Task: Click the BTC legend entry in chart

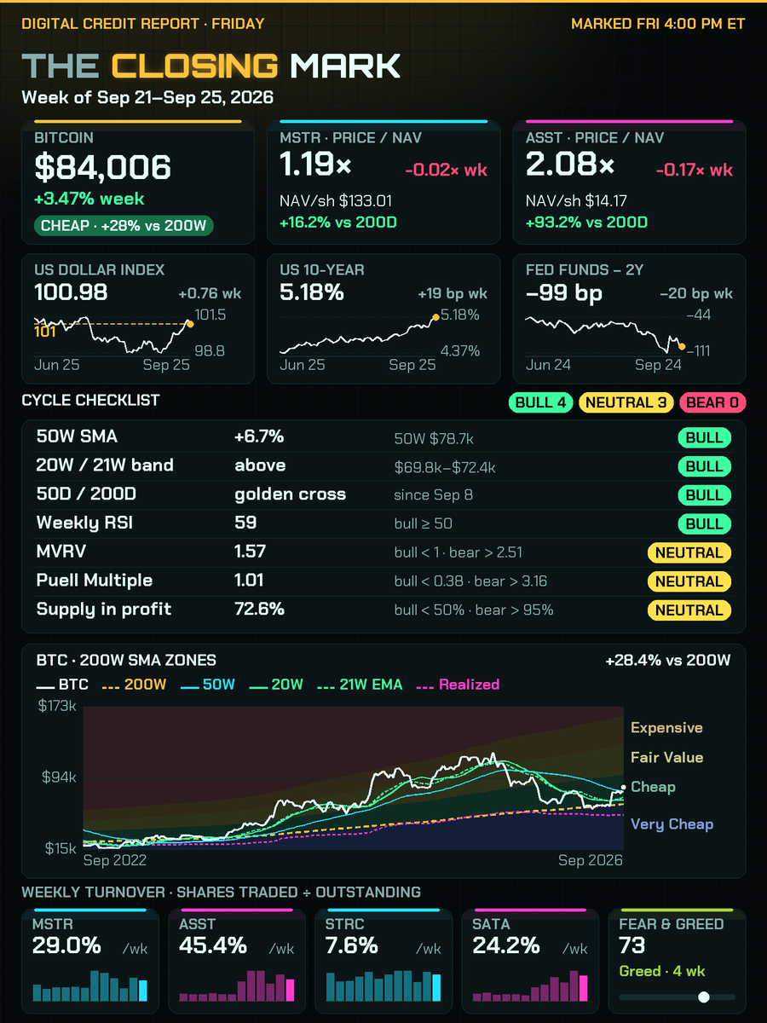Action: (62, 685)
